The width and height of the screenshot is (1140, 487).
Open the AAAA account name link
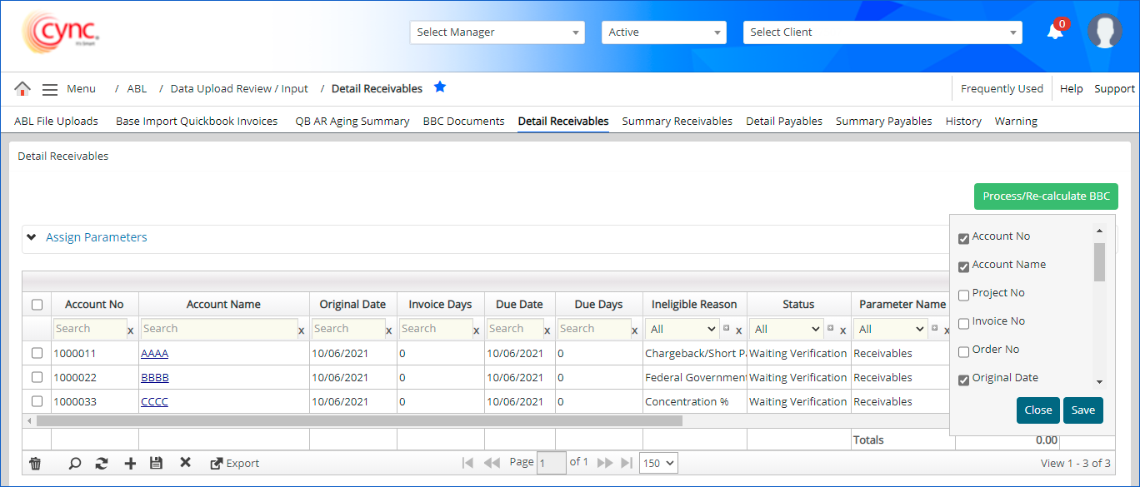tap(154, 354)
